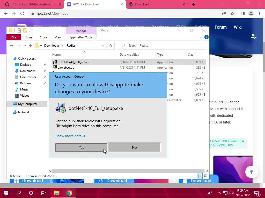Open the File menu in Explorer

point(14,37)
